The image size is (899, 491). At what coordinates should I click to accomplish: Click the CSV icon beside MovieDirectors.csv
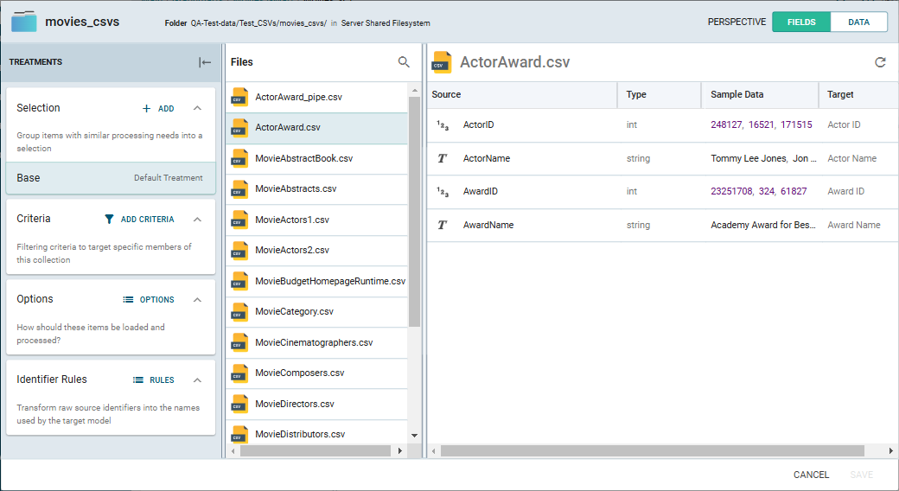coord(239,404)
